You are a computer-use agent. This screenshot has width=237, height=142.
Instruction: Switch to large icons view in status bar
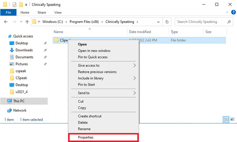232,120
